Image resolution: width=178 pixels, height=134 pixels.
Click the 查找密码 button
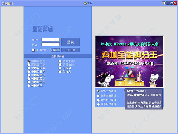55,50
